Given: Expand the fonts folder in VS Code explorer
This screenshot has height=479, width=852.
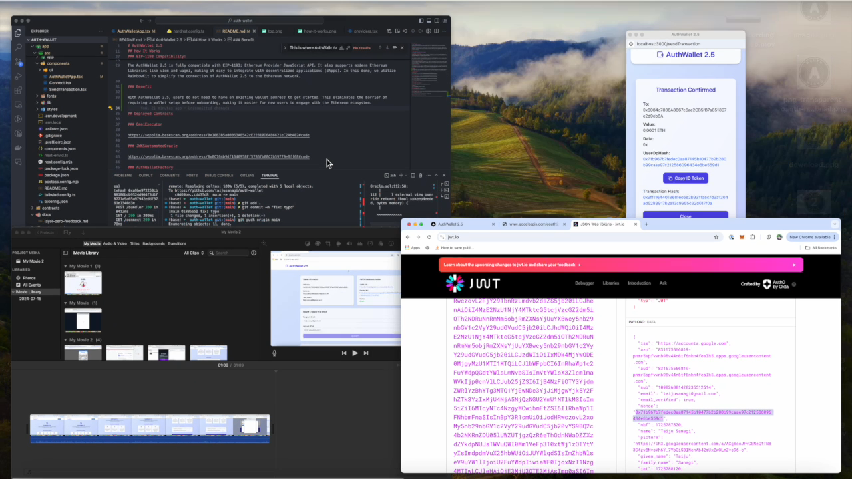Looking at the screenshot, I should click(51, 96).
